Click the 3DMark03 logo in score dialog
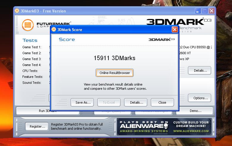This screenshot has height=146, width=232. [x=162, y=39]
